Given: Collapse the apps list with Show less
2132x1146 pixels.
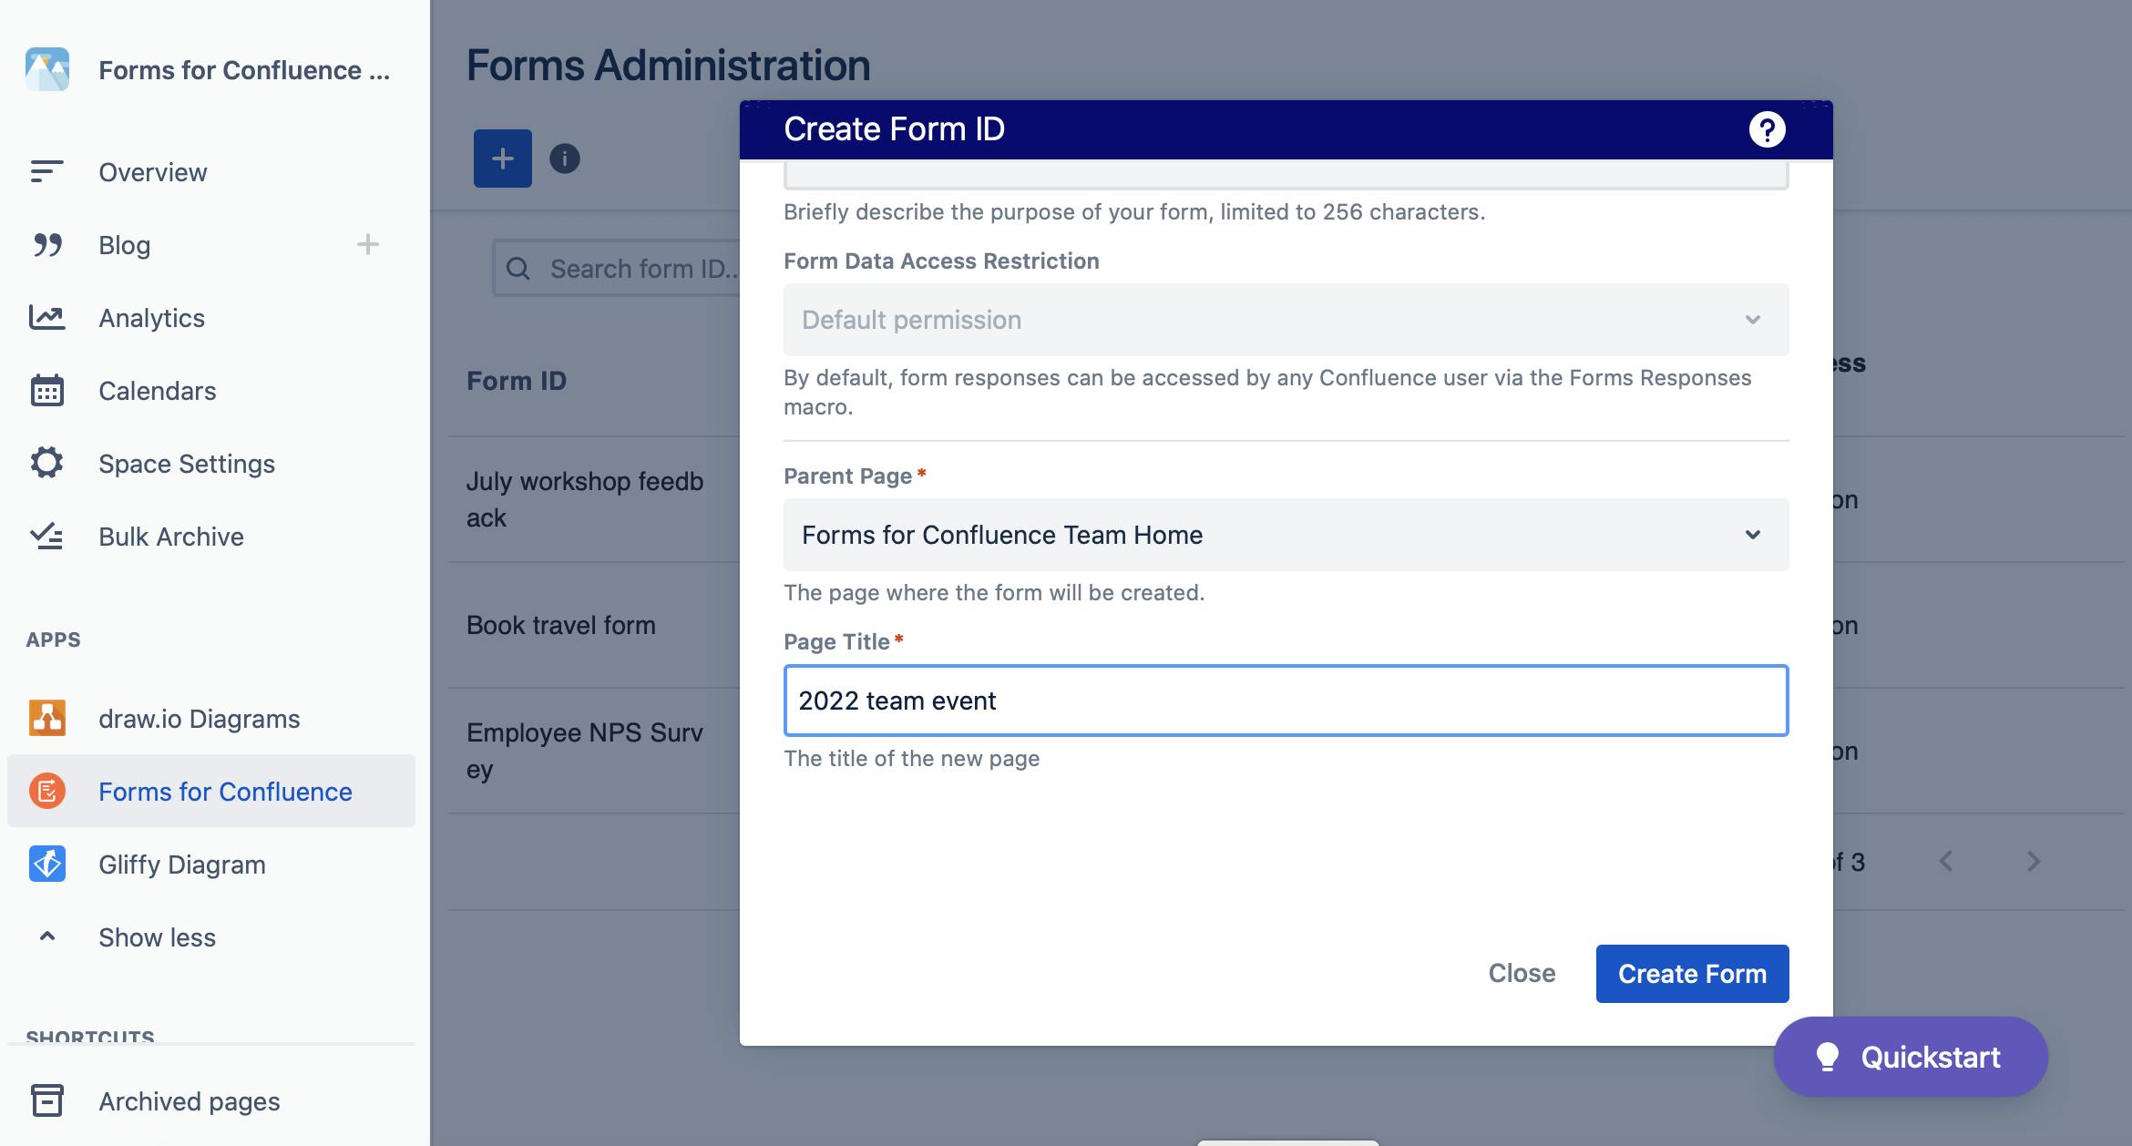Looking at the screenshot, I should 156,936.
